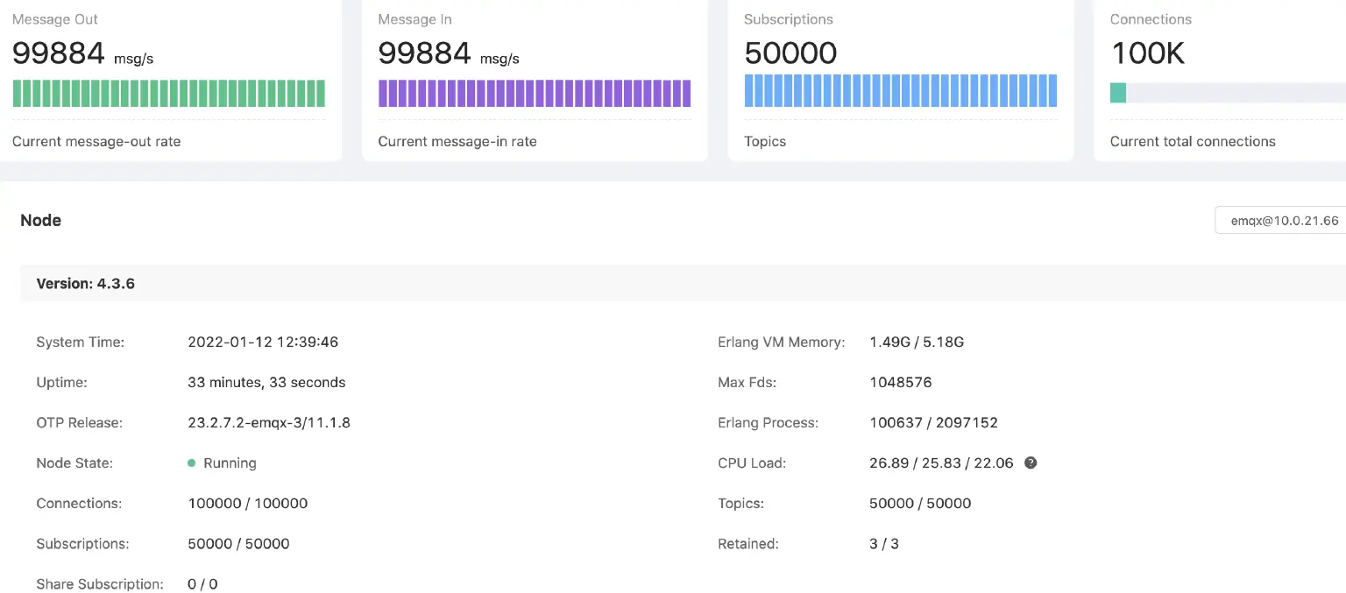Viewport: 1346px width, 593px height.
Task: Click the Message In rate bar chart
Action: 535,91
